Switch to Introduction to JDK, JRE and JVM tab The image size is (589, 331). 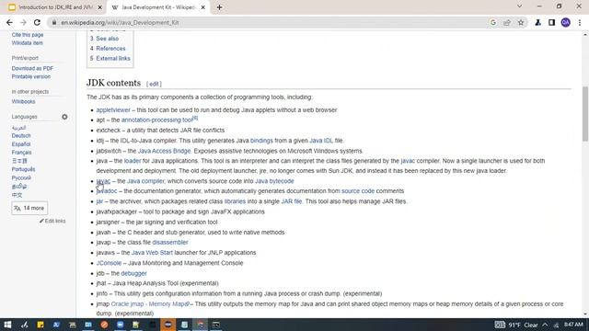[55, 7]
